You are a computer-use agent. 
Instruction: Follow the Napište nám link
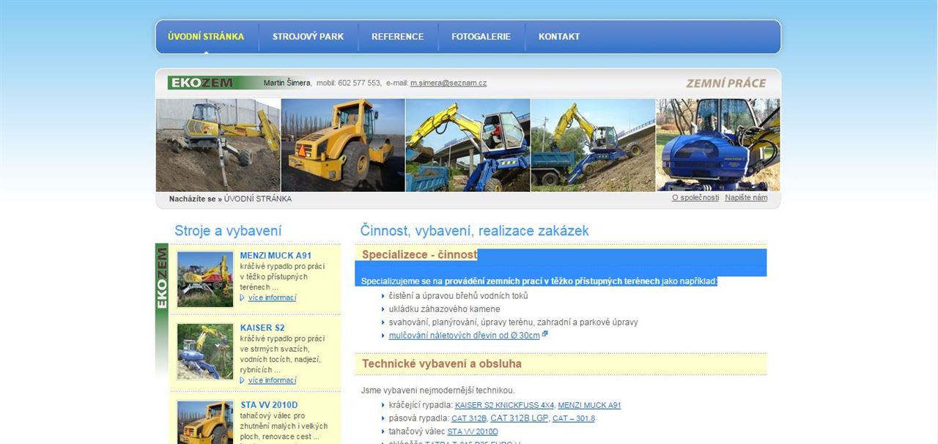click(x=746, y=198)
